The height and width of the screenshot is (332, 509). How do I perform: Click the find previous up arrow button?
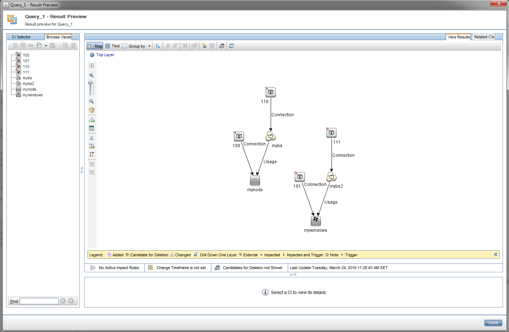(x=71, y=301)
